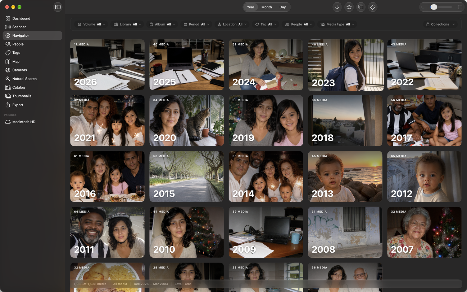Open the Period filter dropdown
Screen dimensions: 467x292
click(x=197, y=24)
